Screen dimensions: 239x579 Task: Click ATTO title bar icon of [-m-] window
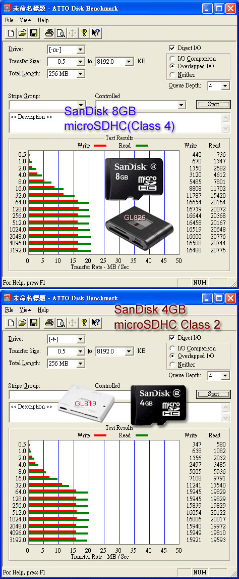[x=7, y=8]
